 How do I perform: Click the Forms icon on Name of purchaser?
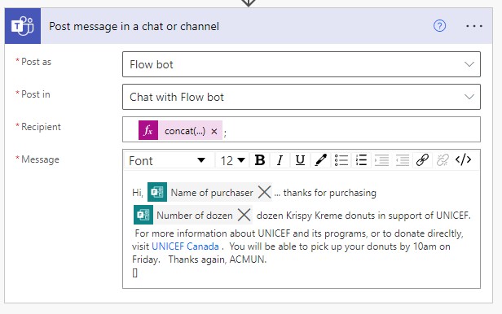point(157,192)
